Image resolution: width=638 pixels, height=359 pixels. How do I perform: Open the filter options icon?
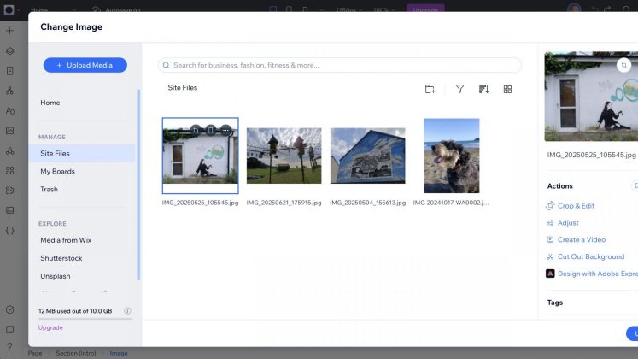[459, 89]
